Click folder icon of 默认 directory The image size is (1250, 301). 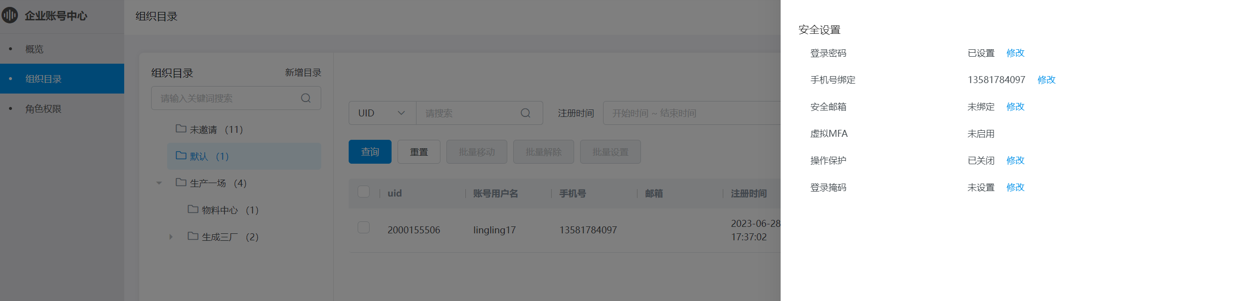click(x=181, y=156)
